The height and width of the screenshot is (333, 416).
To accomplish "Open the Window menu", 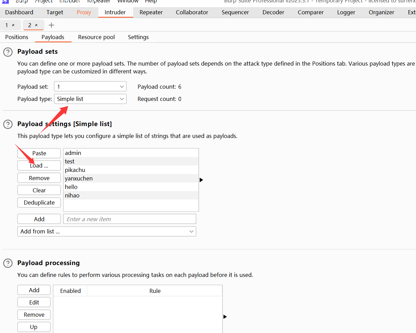I will (x=128, y=1).
